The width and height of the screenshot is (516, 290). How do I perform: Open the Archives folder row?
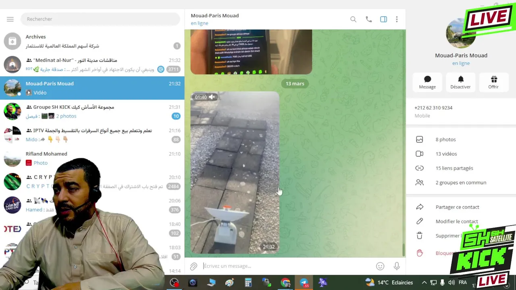pos(92,41)
